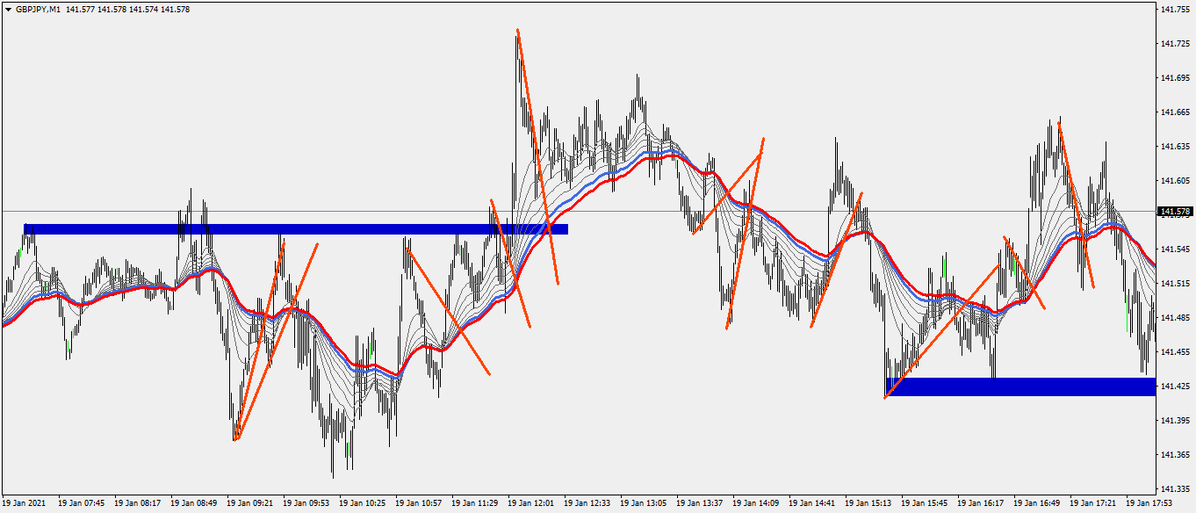The image size is (1196, 513).
Task: Click time axis label 19 Jan 13:37
Action: click(700, 503)
